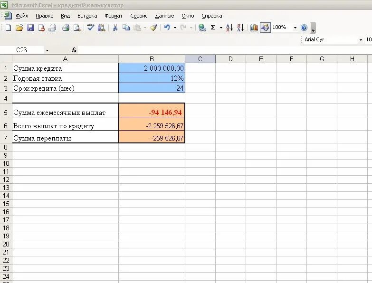Open the Вставка menu
The height and width of the screenshot is (283, 372).
(x=87, y=16)
